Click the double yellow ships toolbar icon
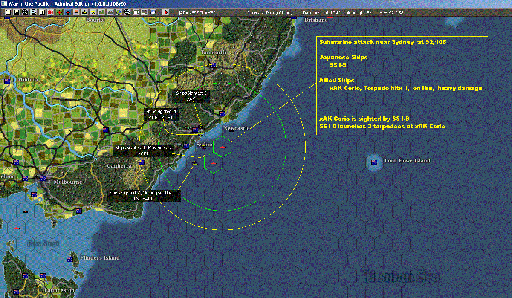Viewport: 512px width, 298px height. (x=93, y=12)
